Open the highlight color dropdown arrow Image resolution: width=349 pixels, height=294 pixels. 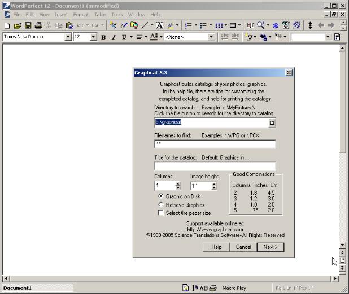point(177,25)
